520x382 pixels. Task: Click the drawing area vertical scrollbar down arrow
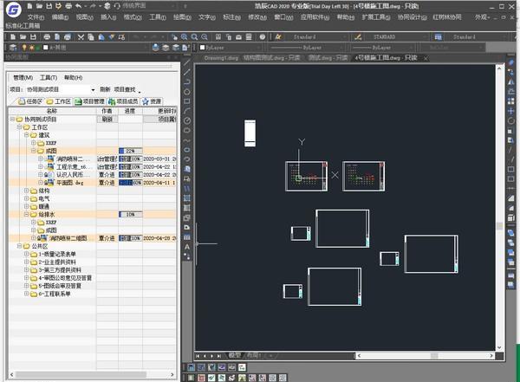pos(499,347)
